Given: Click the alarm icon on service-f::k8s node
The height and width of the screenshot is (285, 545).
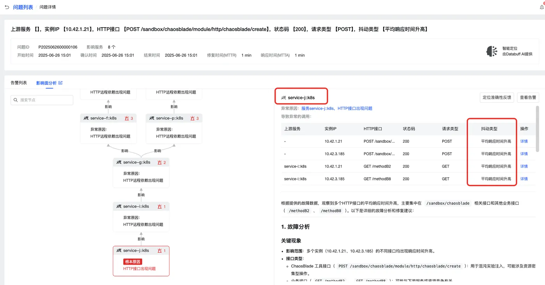Looking at the screenshot, I should (127, 118).
